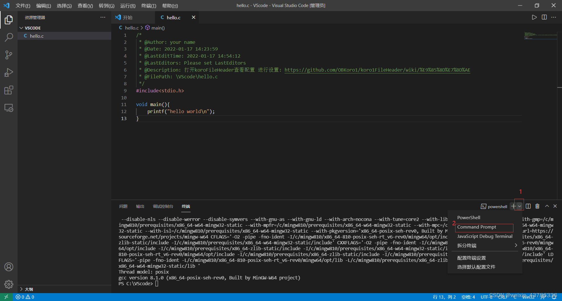Open the Remote Explorer view
The height and width of the screenshot is (301, 562).
9,108
